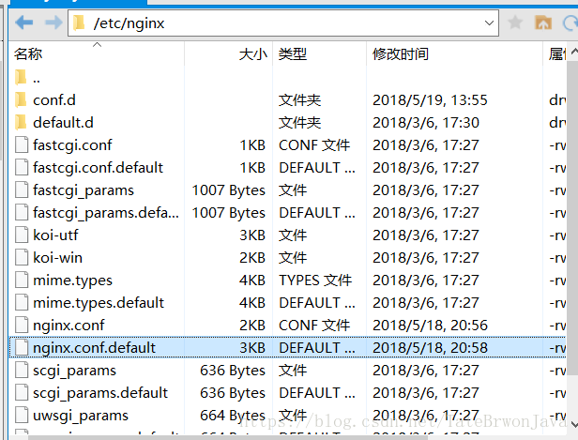Click the 2018/5/19, 13:55 date of conf.d
The height and width of the screenshot is (440, 578).
click(x=430, y=100)
